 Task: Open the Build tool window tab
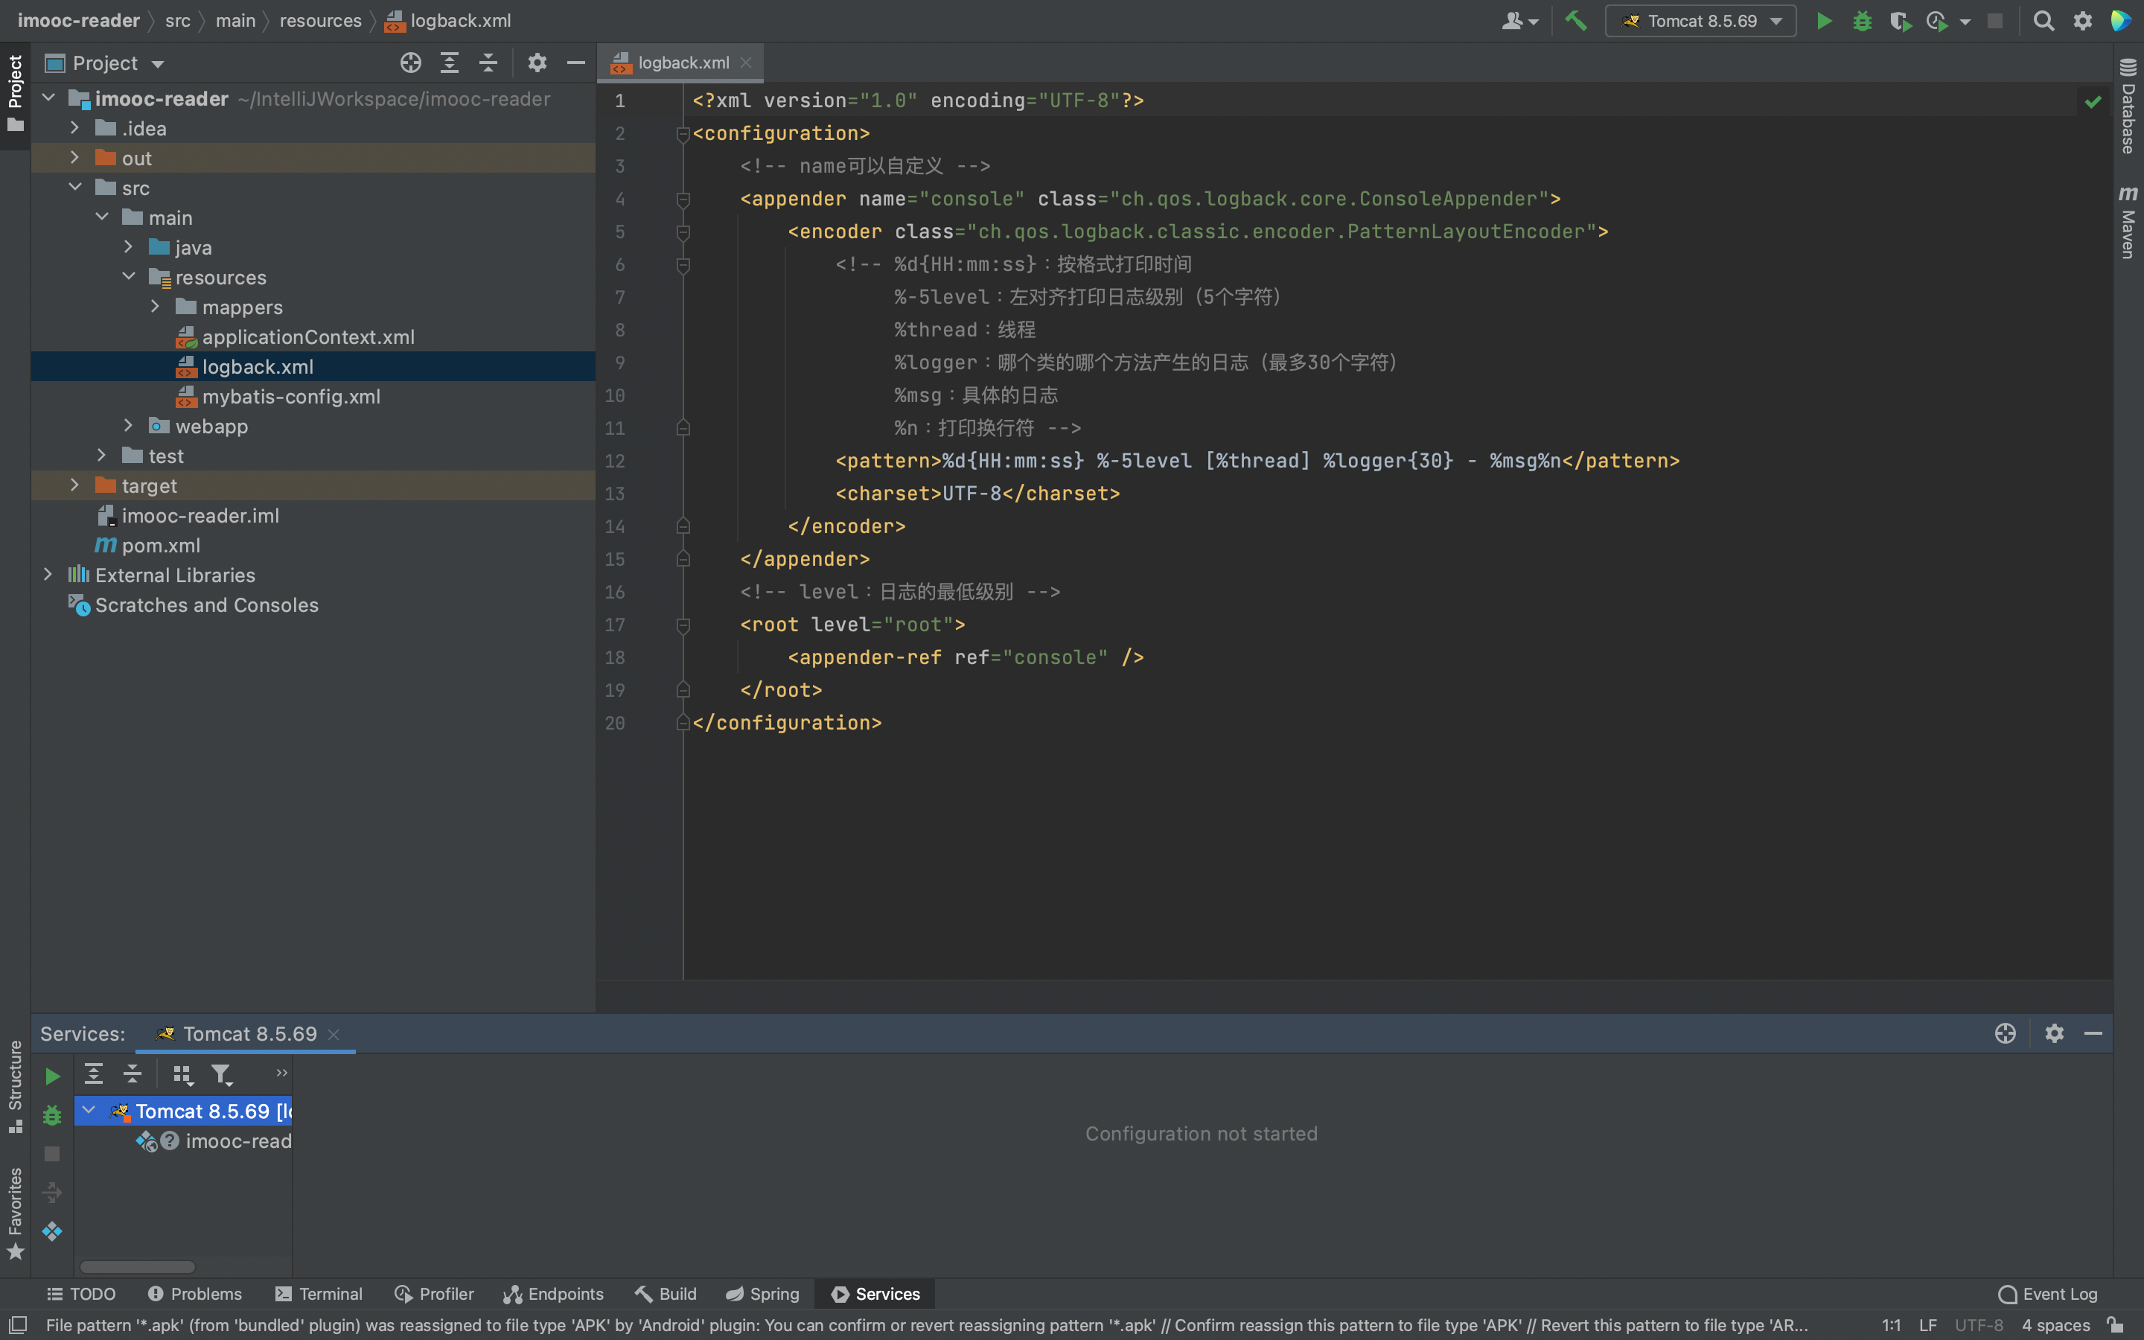[x=666, y=1294]
